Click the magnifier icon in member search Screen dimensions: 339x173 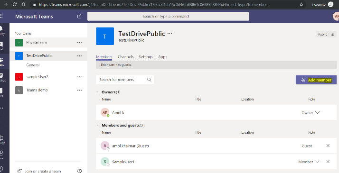(149, 79)
